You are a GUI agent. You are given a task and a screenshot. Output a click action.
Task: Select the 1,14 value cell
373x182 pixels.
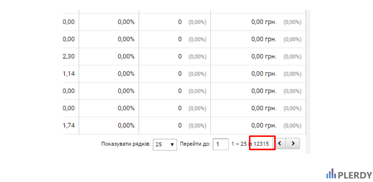tap(69, 74)
